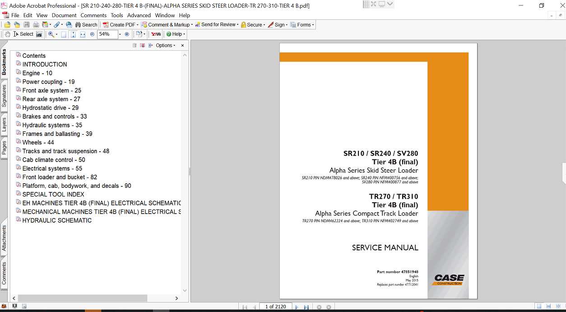Click the Snapshot camera tool

[39, 34]
